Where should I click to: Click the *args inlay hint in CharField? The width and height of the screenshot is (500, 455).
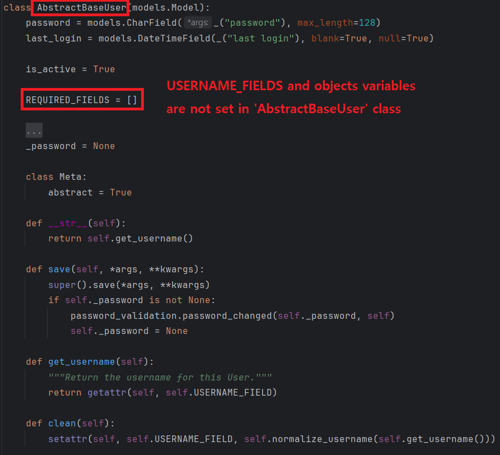pos(198,23)
